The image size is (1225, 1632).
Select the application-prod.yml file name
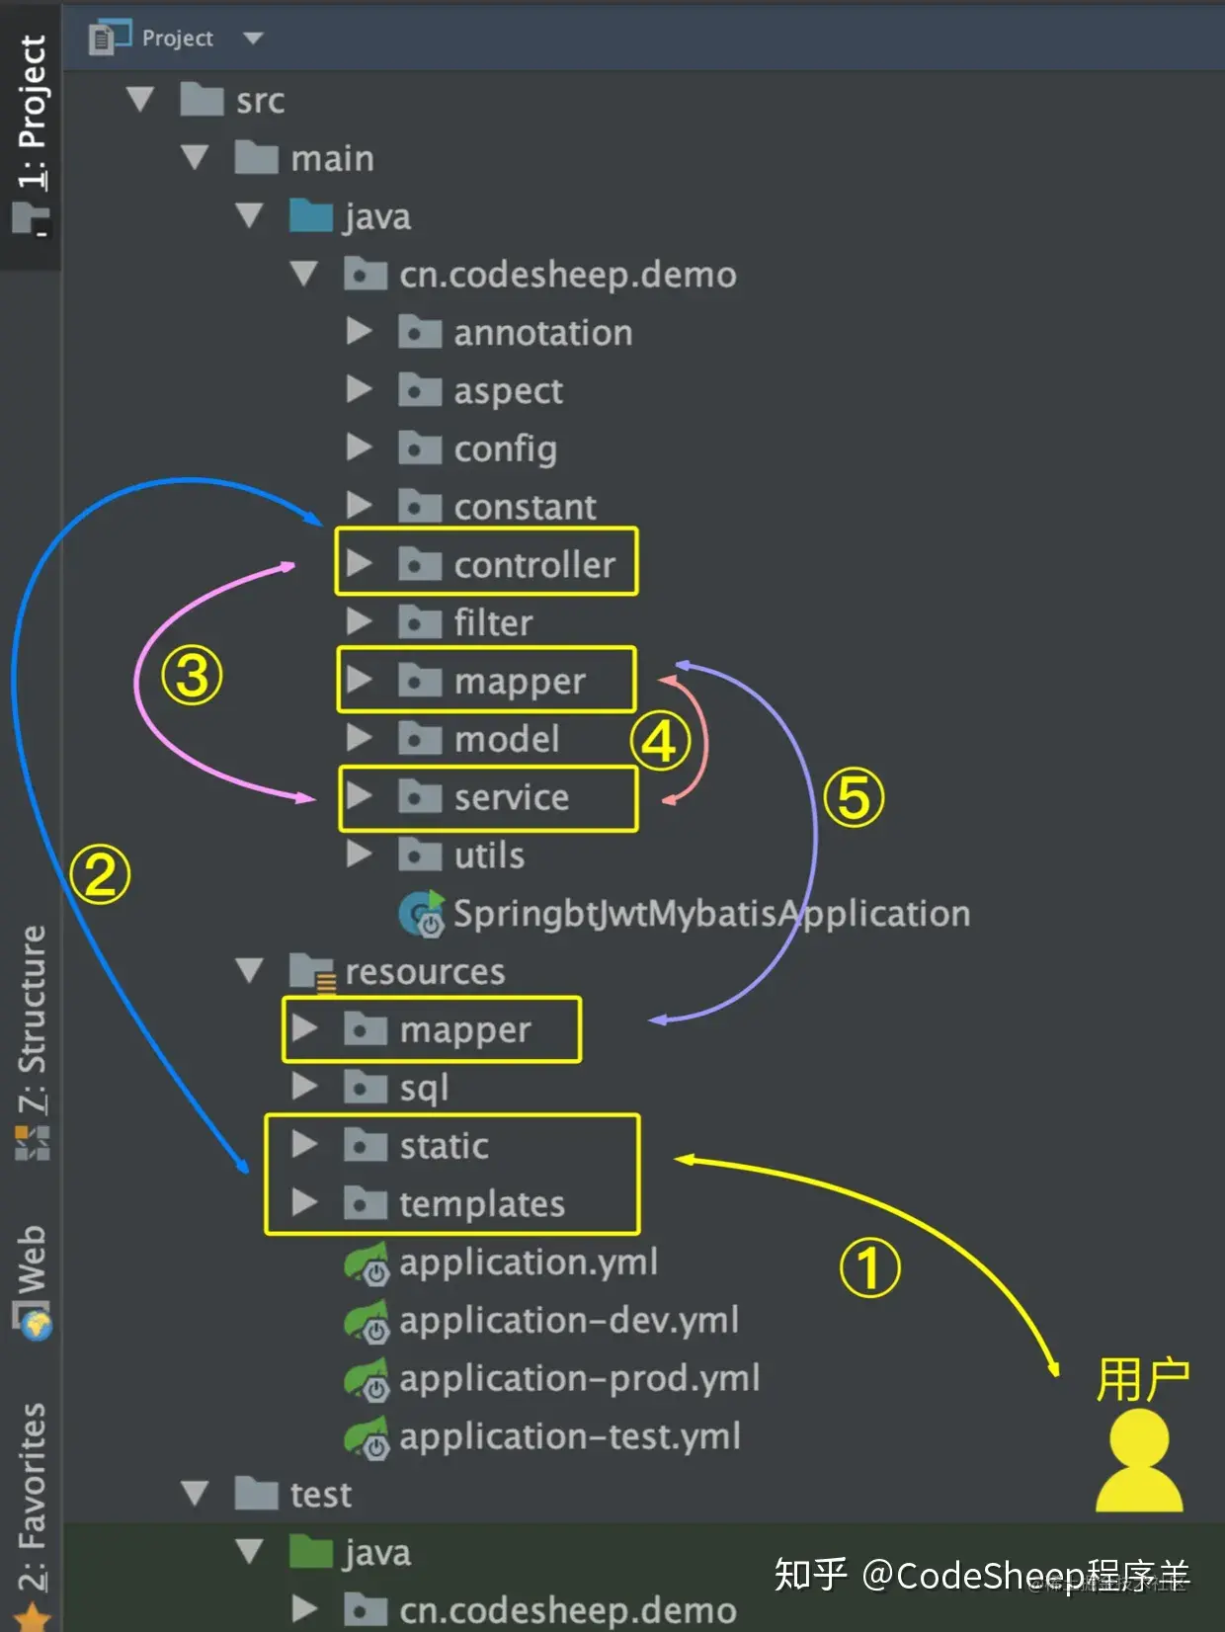pos(580,1378)
